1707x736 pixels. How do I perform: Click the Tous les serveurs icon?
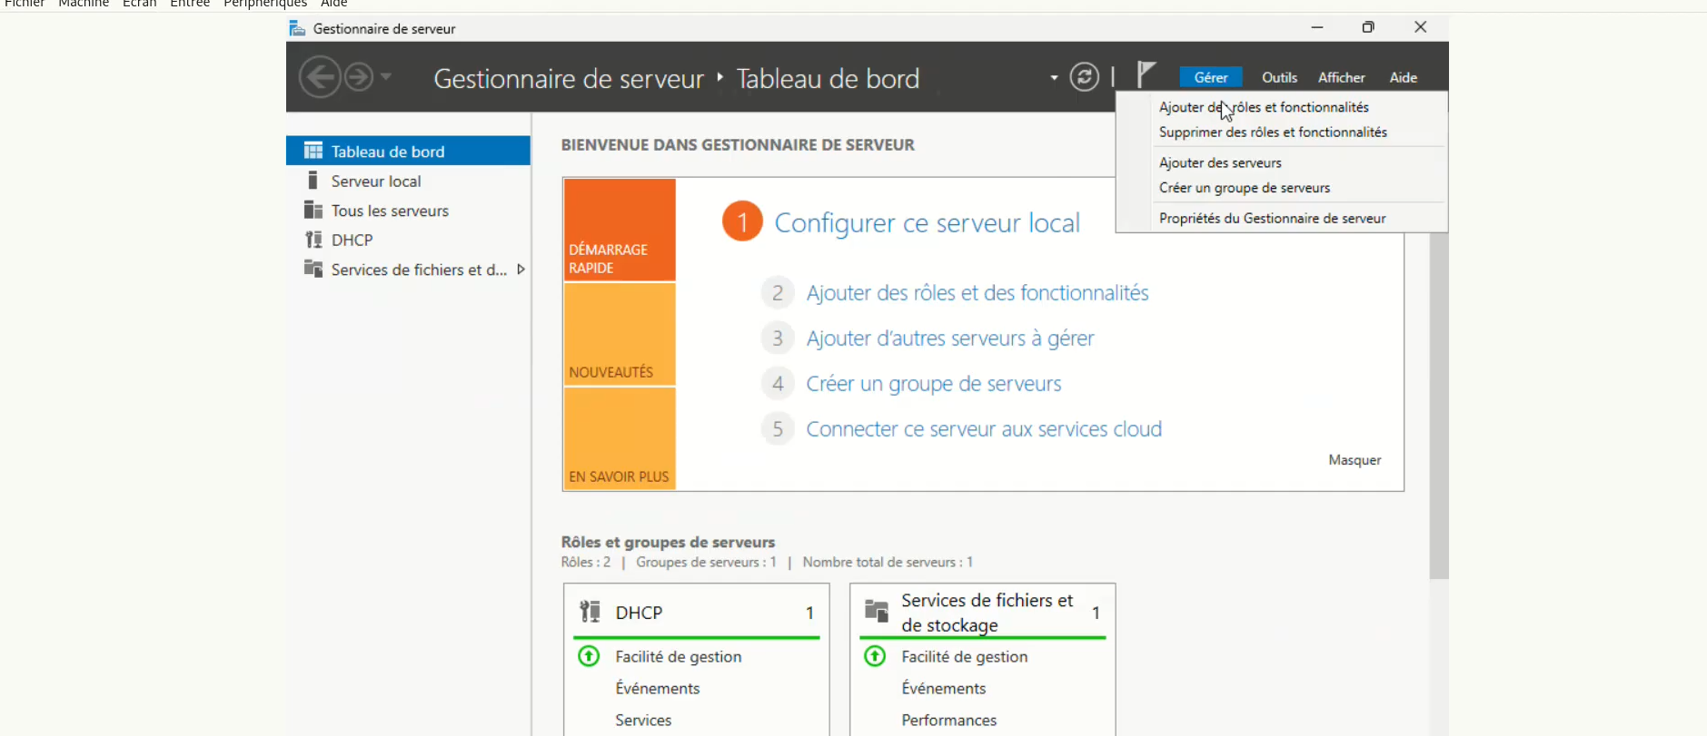[x=313, y=211]
